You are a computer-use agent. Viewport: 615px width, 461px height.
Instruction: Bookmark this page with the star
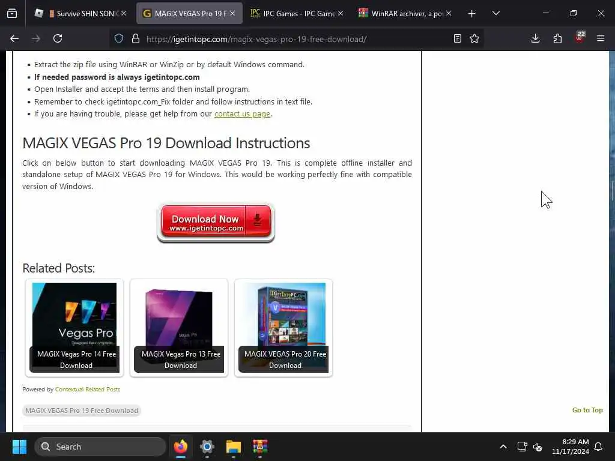474,38
